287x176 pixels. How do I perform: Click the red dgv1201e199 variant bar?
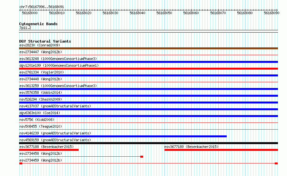tap(148, 69)
